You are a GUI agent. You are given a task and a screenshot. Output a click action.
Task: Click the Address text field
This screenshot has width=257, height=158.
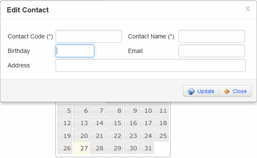pos(151,65)
